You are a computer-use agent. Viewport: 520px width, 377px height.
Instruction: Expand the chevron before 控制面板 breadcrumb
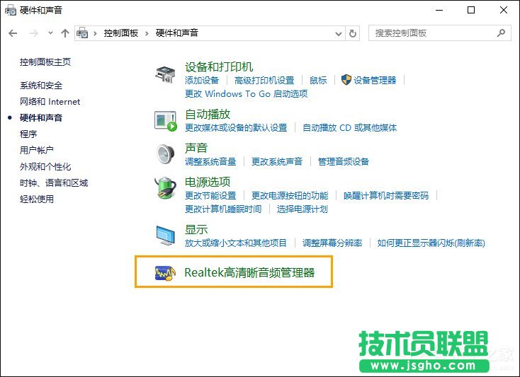coord(95,33)
